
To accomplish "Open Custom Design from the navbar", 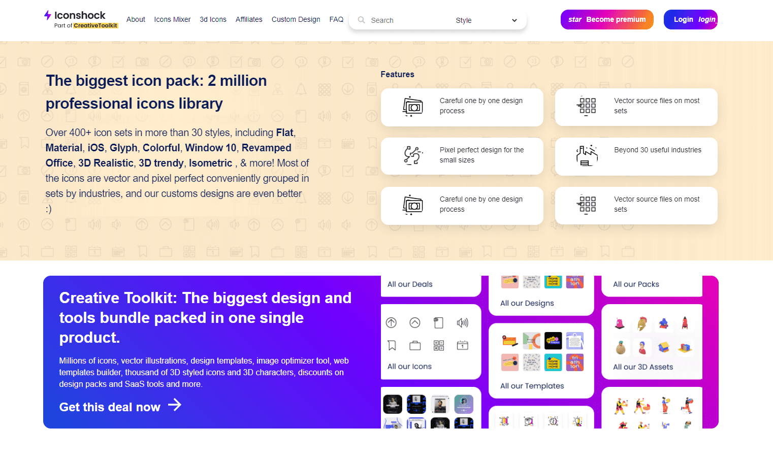I will (296, 19).
